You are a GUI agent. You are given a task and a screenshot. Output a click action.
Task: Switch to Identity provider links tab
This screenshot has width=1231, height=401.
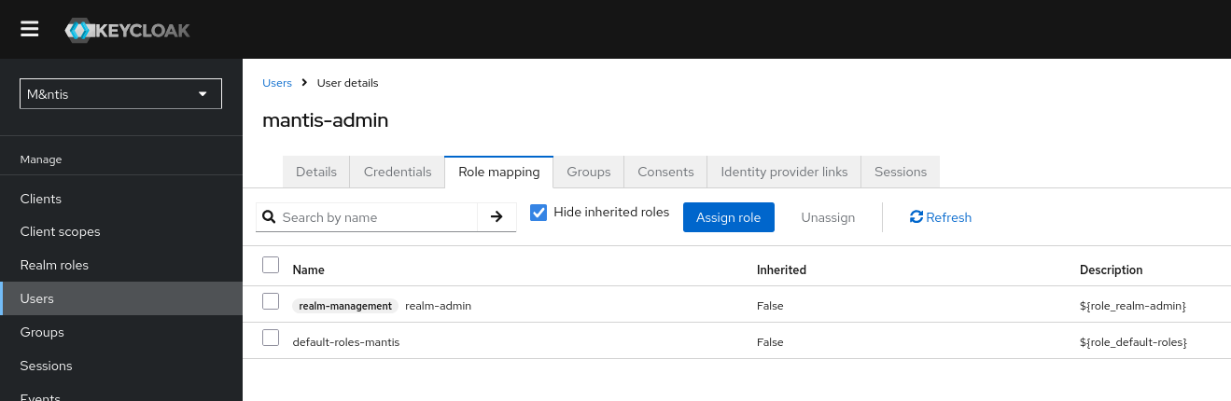click(784, 172)
